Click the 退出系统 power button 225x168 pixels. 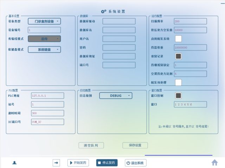tap(136, 163)
